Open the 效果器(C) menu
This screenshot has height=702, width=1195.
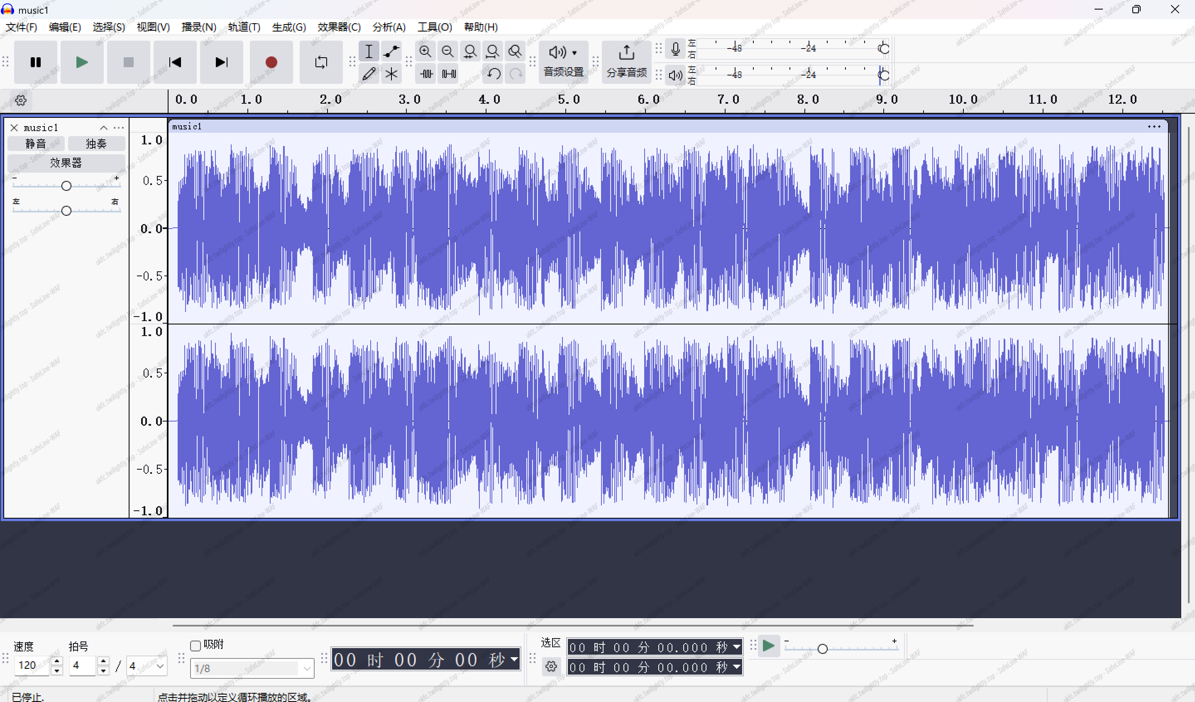point(339,27)
